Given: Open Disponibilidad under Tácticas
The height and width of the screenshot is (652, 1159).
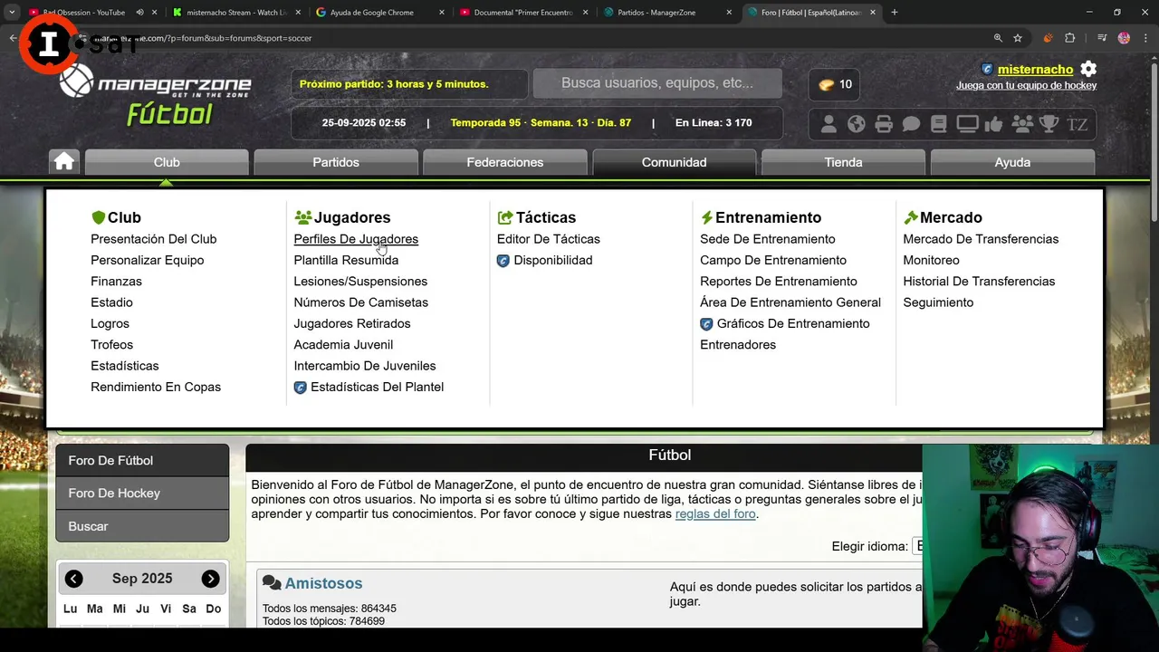Looking at the screenshot, I should (x=552, y=260).
